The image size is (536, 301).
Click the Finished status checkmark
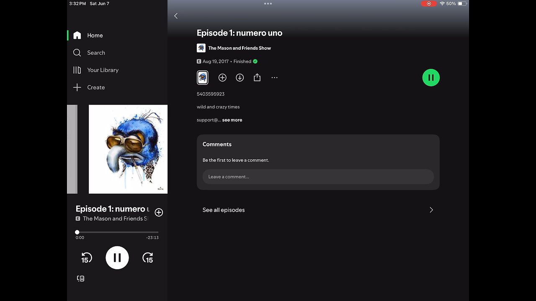pyautogui.click(x=255, y=61)
